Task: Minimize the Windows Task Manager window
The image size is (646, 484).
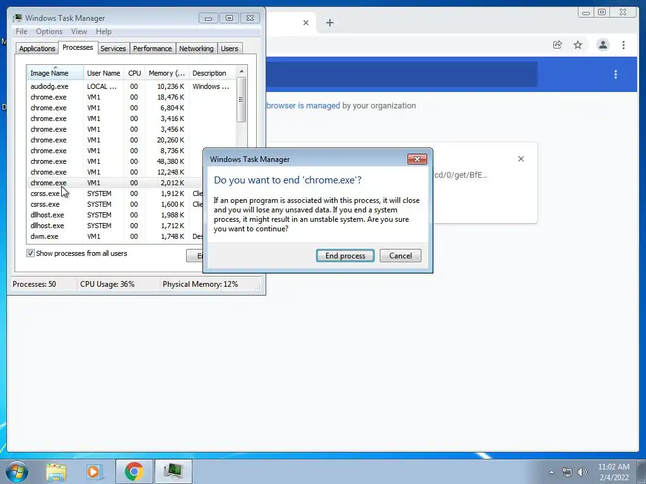Action: coord(208,18)
